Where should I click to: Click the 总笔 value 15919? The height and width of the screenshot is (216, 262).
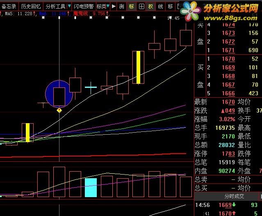tap(227, 162)
